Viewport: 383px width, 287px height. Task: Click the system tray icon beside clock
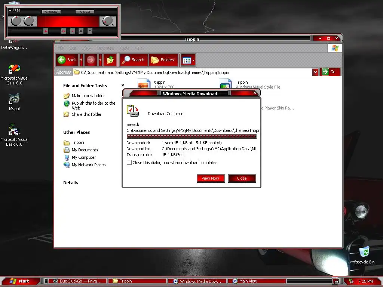click(351, 281)
